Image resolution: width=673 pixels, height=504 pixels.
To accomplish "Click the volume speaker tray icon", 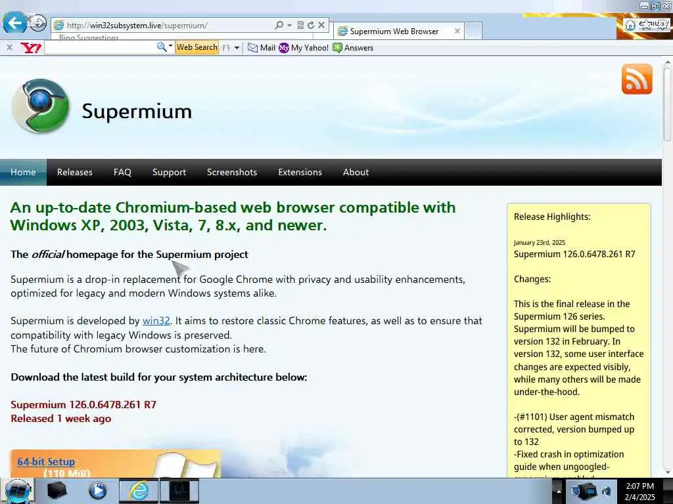I will point(607,492).
